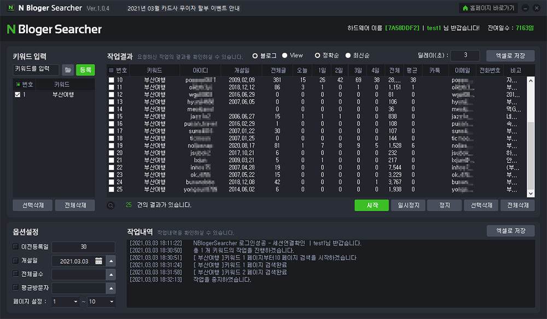The image size is (547, 319).
Task: Select the 최신순 sort radio
Action: click(x=348, y=55)
